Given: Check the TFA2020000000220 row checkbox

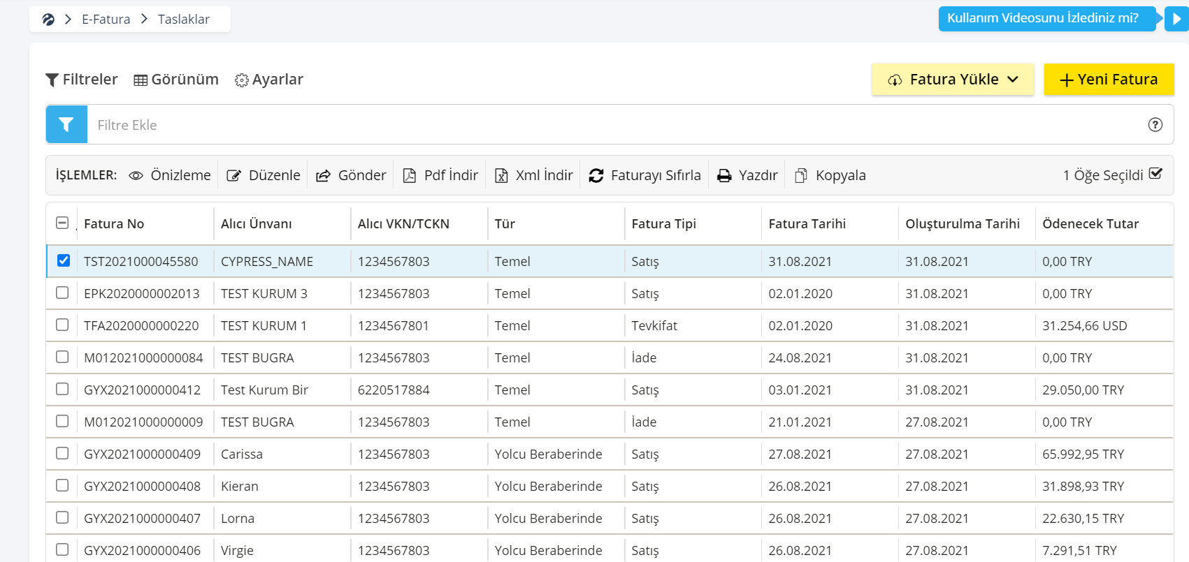Looking at the screenshot, I should pyautogui.click(x=62, y=325).
